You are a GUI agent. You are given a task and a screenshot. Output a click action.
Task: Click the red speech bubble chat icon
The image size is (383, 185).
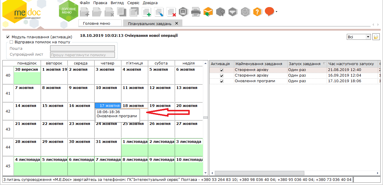(269, 11)
